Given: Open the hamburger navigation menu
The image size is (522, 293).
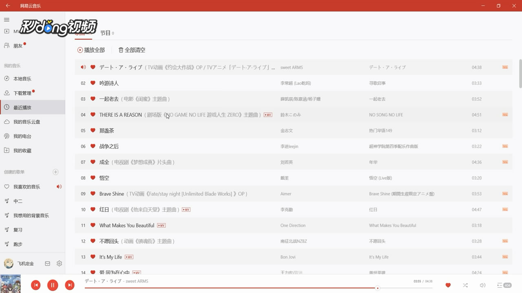Looking at the screenshot, I should pos(7,20).
